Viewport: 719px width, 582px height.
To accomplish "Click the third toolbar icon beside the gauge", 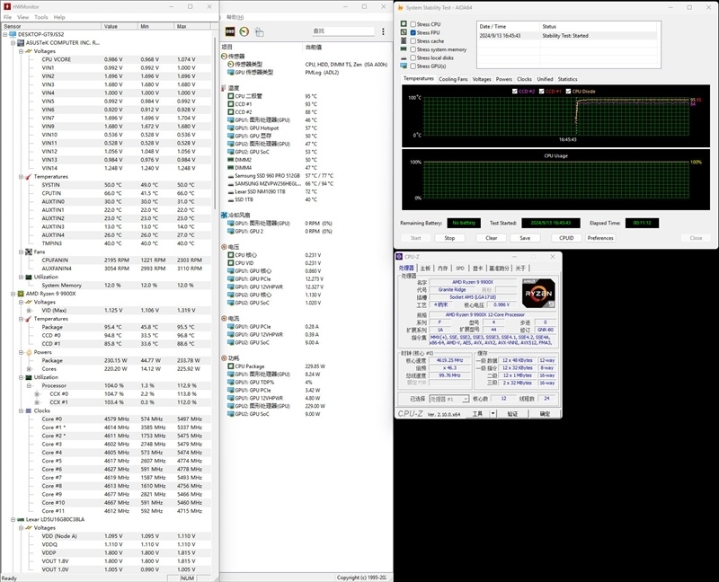I will click(x=259, y=31).
